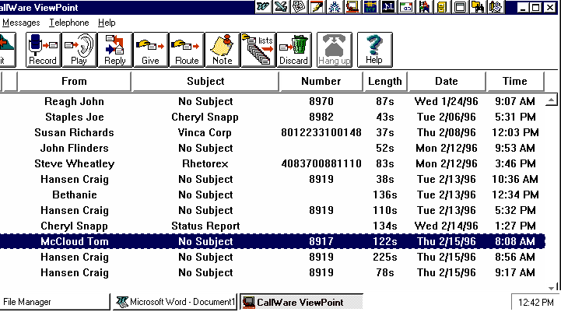Click the blank window shortcut icon
This screenshot has width=561, height=312.
[x=460, y=7]
